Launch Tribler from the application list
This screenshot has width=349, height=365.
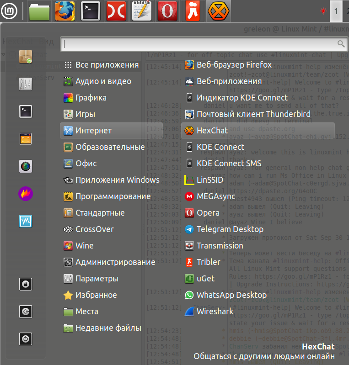click(258, 262)
